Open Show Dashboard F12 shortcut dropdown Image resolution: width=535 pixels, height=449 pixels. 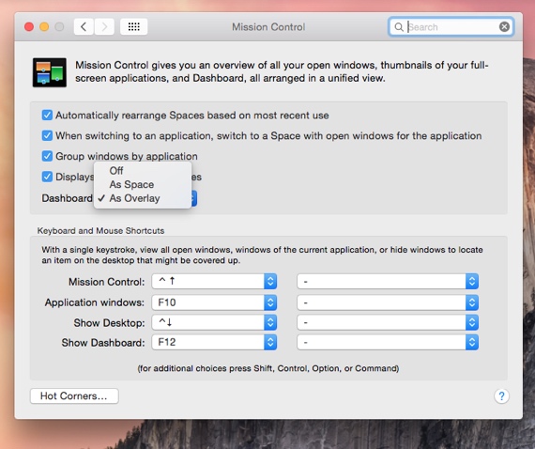(214, 342)
